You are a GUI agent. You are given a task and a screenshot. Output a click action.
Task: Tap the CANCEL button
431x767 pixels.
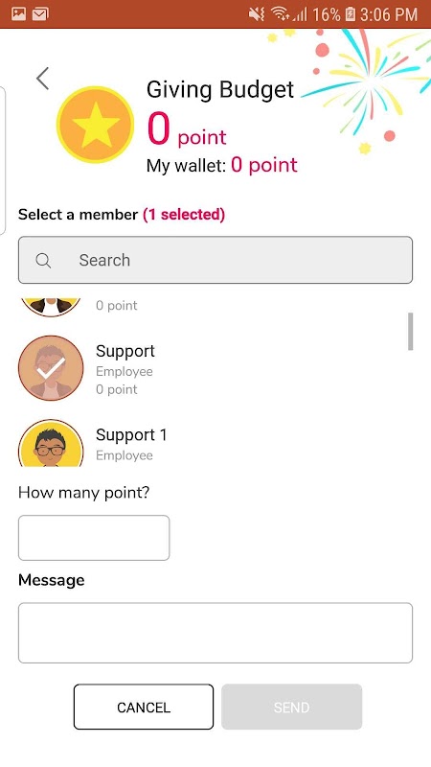[x=144, y=707]
